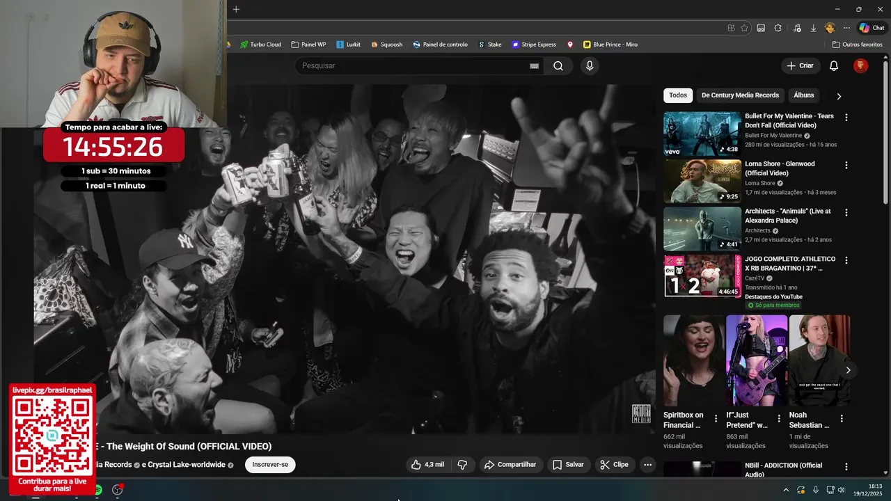Dislike the video
Viewport: 891px width, 501px height.
462,465
